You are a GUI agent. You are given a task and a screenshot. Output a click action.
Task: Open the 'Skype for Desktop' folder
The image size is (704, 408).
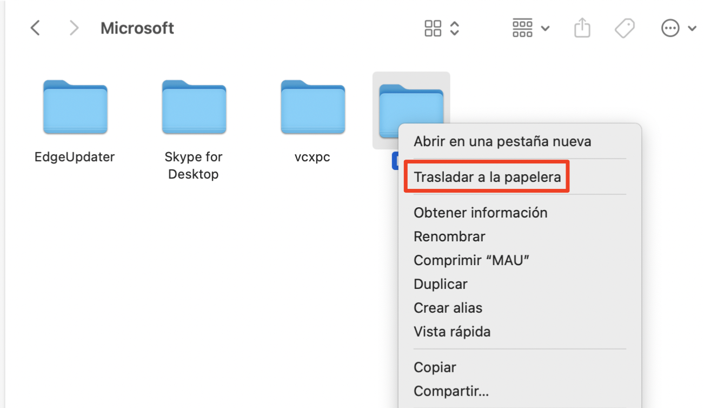(194, 107)
